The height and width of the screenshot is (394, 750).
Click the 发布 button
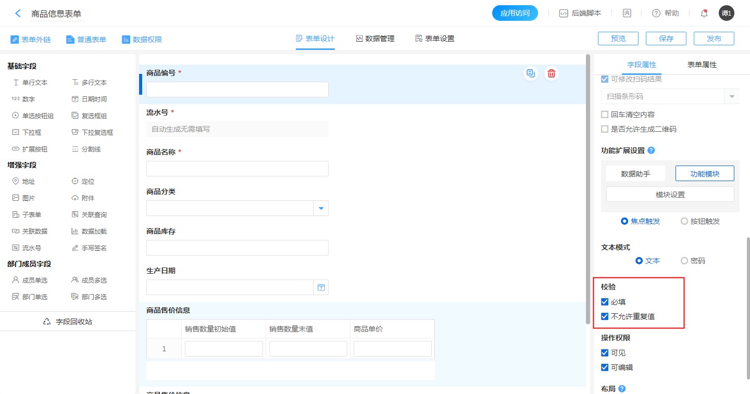(714, 39)
